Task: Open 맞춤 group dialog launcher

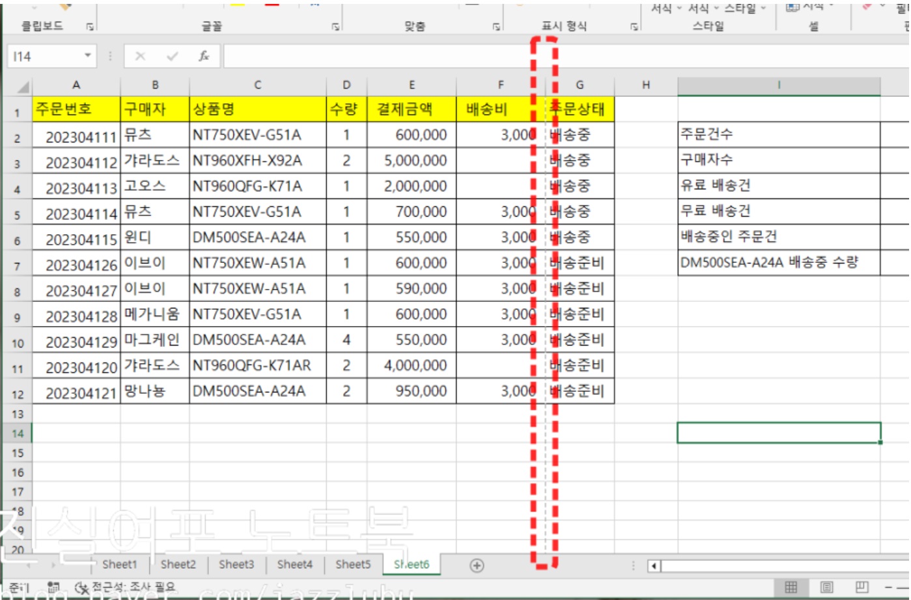Action: 496,27
